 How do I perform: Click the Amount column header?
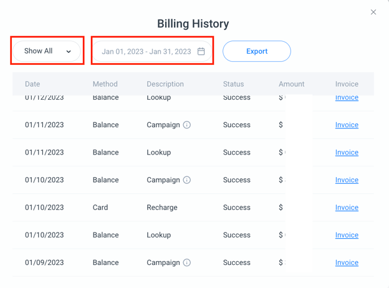(291, 84)
